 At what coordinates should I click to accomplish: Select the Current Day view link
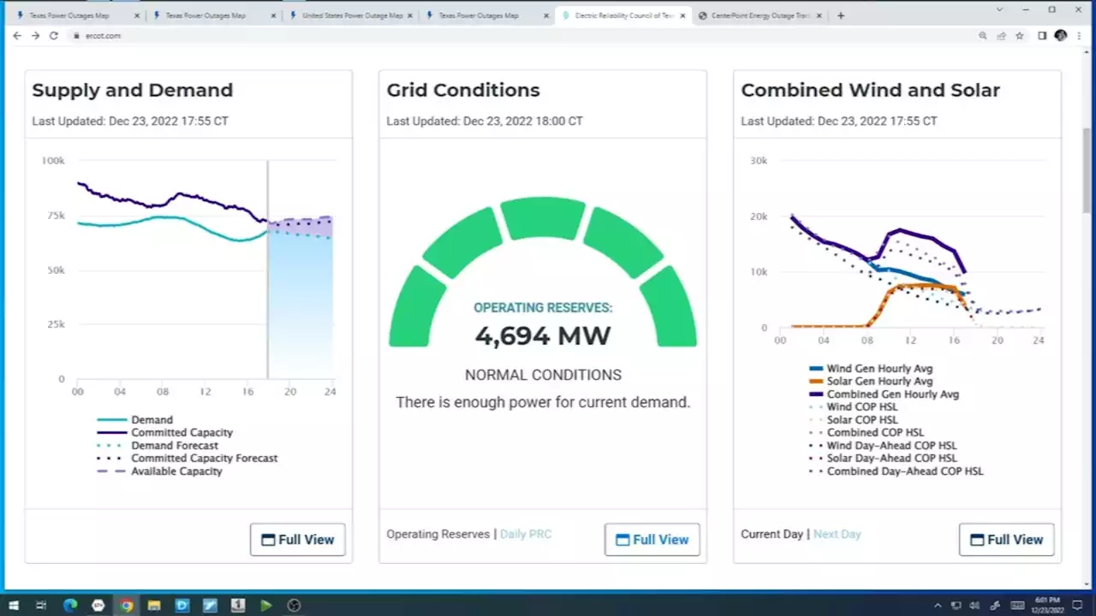coord(771,534)
